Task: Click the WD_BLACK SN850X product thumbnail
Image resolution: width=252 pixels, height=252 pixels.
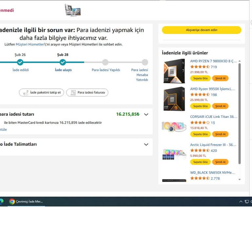Action: (x=174, y=180)
